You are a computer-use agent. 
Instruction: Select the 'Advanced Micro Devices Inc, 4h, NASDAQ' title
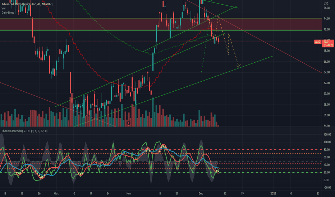pyautogui.click(x=27, y=4)
